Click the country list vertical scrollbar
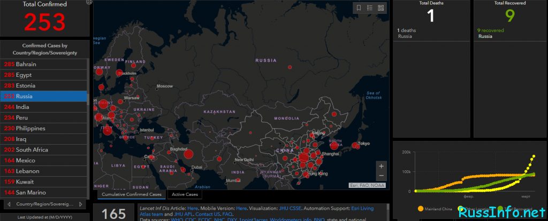The image size is (548, 221). [x=88, y=128]
